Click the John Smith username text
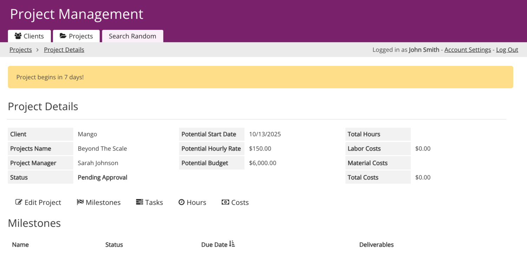The width and height of the screenshot is (527, 255). tap(424, 50)
